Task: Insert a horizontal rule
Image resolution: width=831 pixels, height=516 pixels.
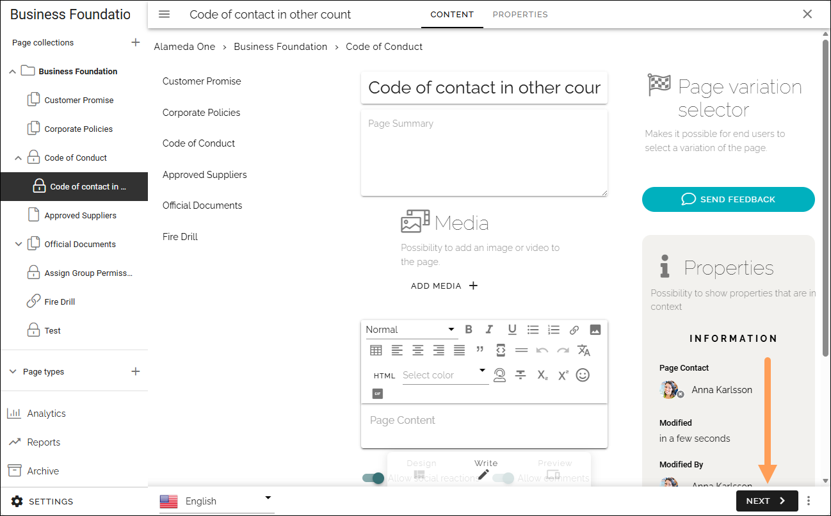Action: 521,350
